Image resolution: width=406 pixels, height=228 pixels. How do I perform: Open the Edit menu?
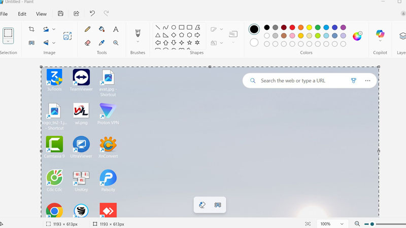22,14
